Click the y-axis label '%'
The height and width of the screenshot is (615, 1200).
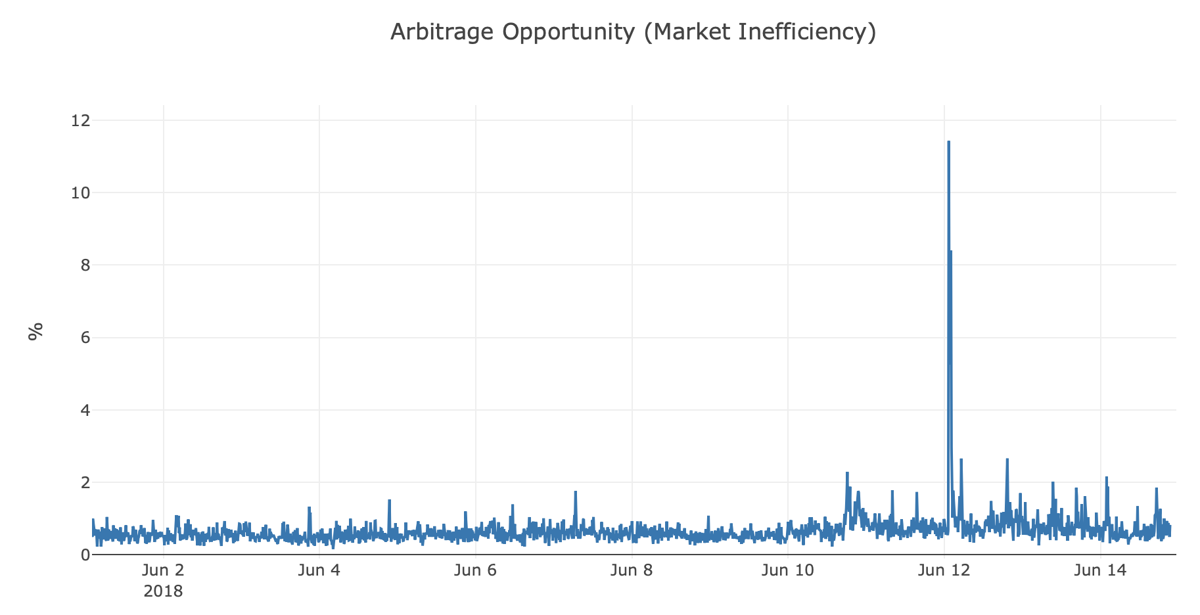click(x=35, y=331)
